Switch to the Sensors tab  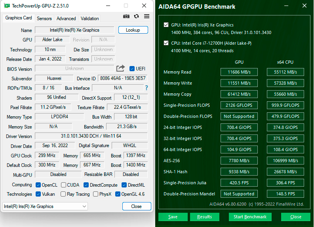(x=44, y=19)
